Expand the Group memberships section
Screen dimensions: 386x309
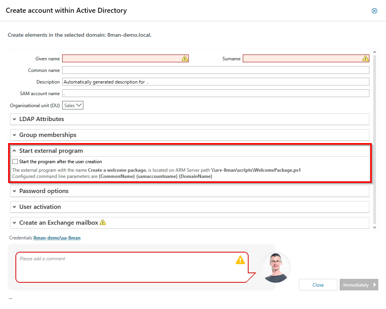(47, 135)
